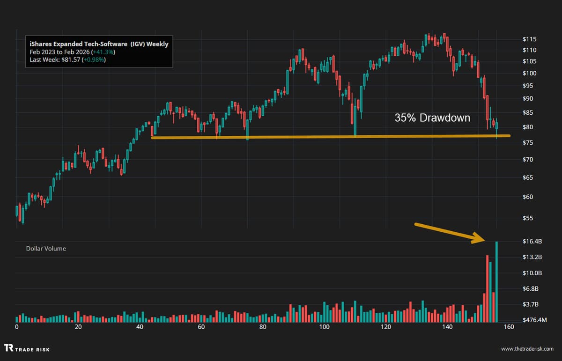The width and height of the screenshot is (562, 361).
Task: Click the $476.4M volume axis label
Action: pyautogui.click(x=534, y=320)
